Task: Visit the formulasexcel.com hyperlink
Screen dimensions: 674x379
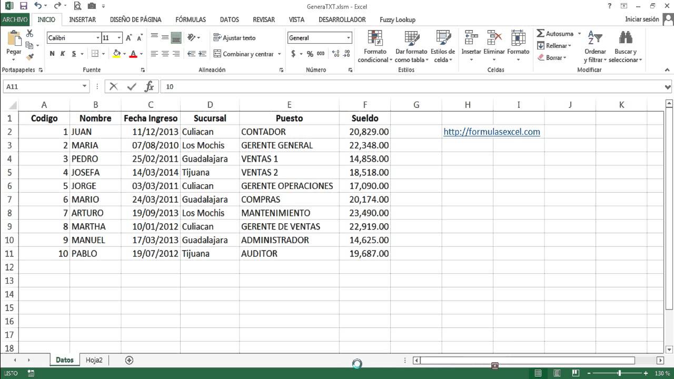Action: coord(491,132)
